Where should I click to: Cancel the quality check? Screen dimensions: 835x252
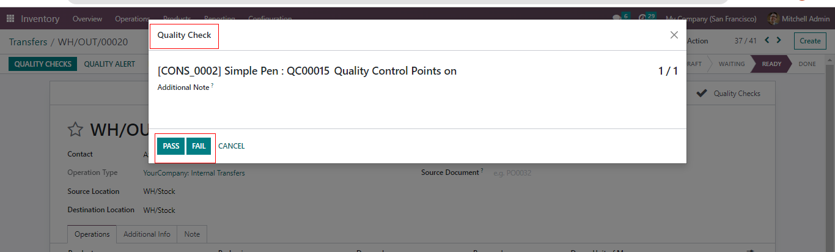231,146
